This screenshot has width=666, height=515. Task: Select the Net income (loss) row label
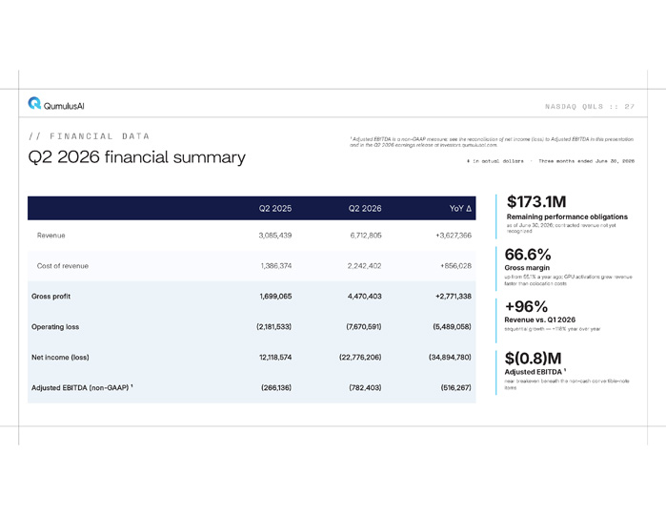tap(60, 358)
